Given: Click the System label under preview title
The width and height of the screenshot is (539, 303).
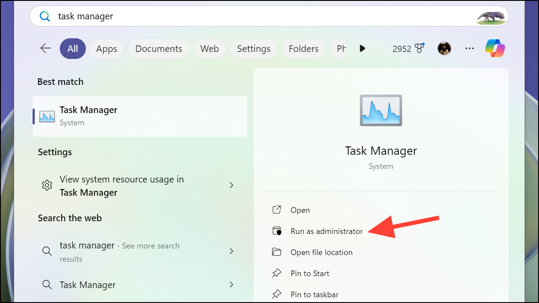Looking at the screenshot, I should coord(381,166).
